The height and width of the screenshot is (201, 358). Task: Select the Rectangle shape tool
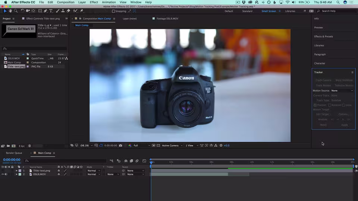(x=40, y=11)
